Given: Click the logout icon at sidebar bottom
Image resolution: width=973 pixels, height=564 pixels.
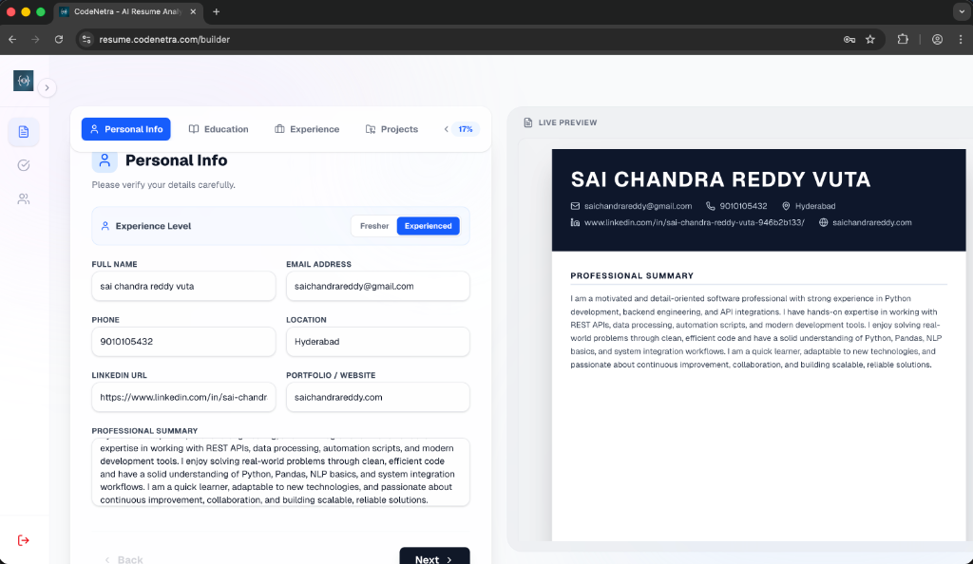Looking at the screenshot, I should pos(23,539).
